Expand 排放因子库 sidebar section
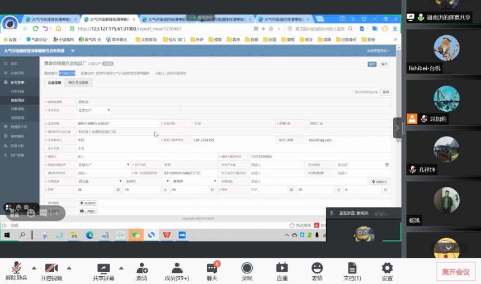Image resolution: width=481 pixels, height=284 pixels. (20, 127)
